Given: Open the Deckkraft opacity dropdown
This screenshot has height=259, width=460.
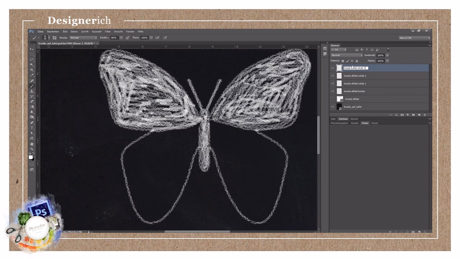Looking at the screenshot, I should pyautogui.click(x=387, y=55).
